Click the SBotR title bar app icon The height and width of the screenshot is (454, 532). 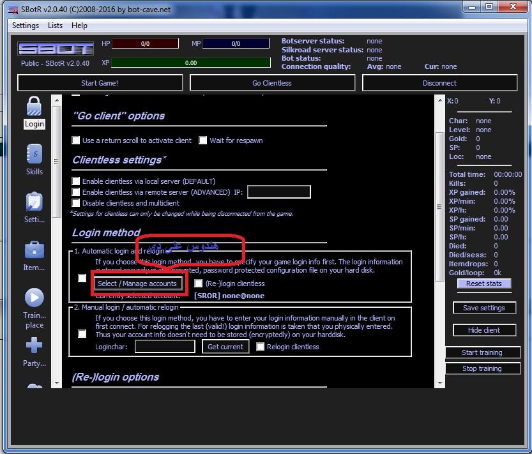pos(13,10)
